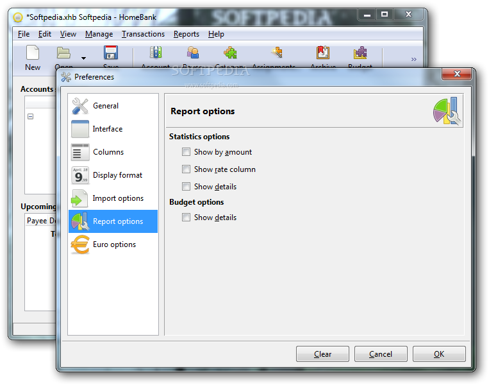Select the Columns list icon
This screenshot has height=385, width=489.
(x=80, y=152)
